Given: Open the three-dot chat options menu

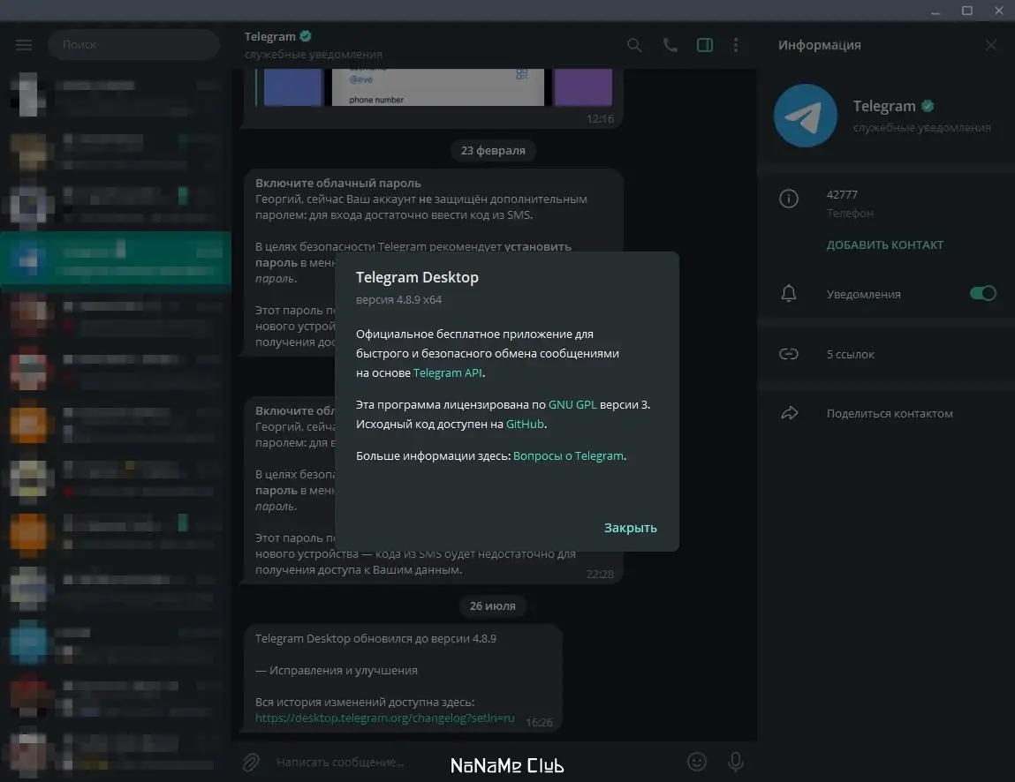Looking at the screenshot, I should pos(735,45).
